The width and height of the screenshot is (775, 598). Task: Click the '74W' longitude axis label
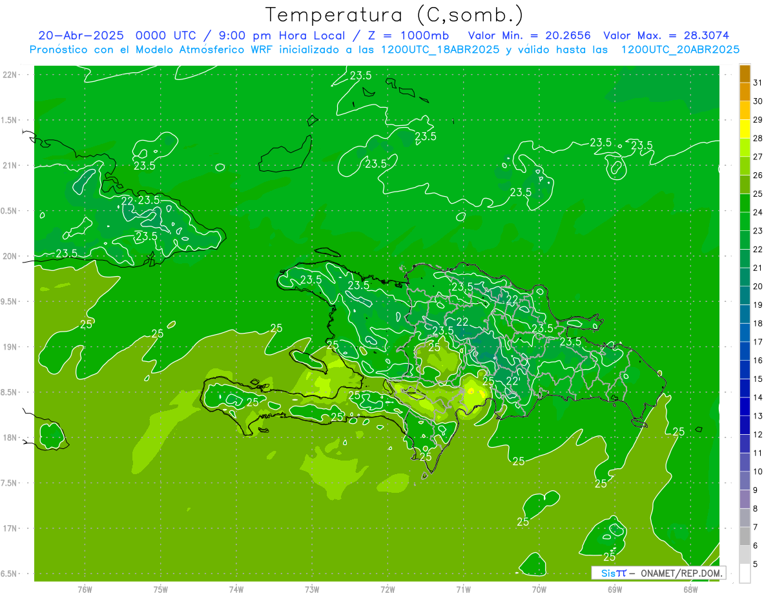[236, 590]
